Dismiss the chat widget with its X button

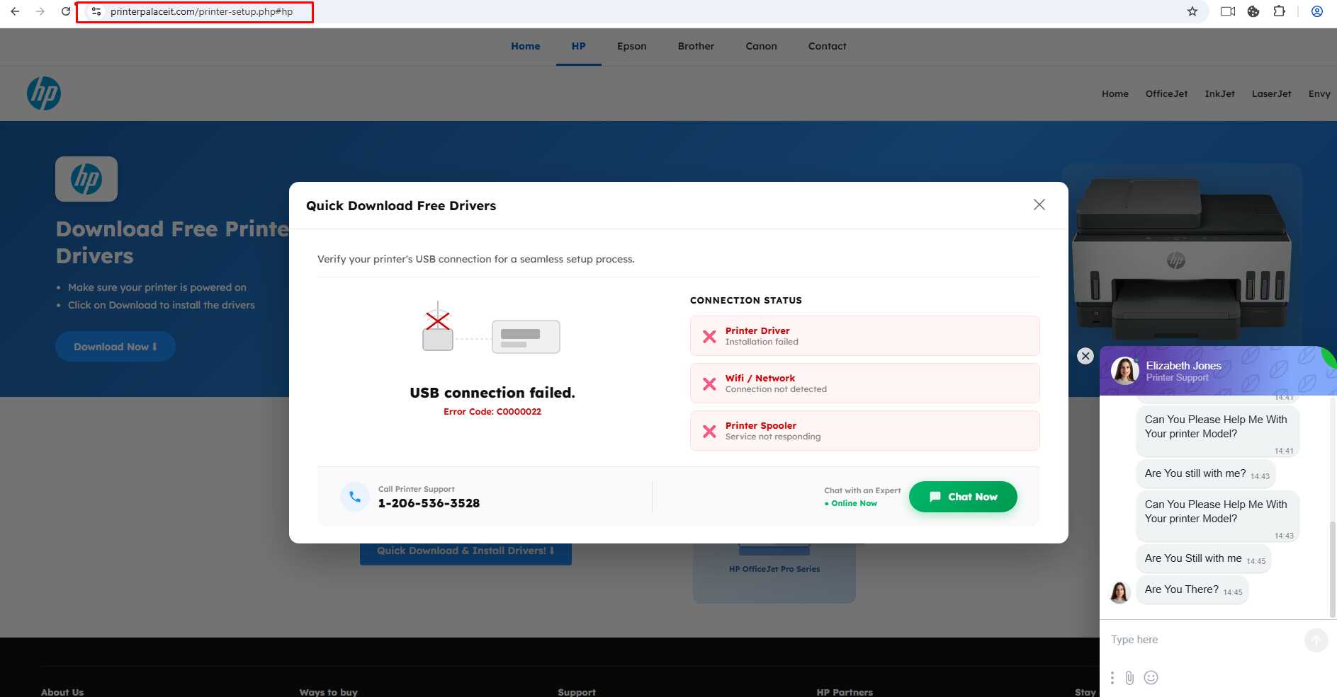click(1085, 356)
